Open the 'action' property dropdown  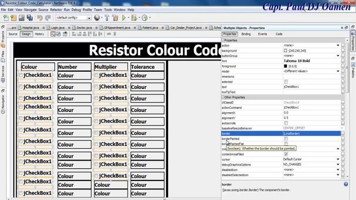click(338, 46)
